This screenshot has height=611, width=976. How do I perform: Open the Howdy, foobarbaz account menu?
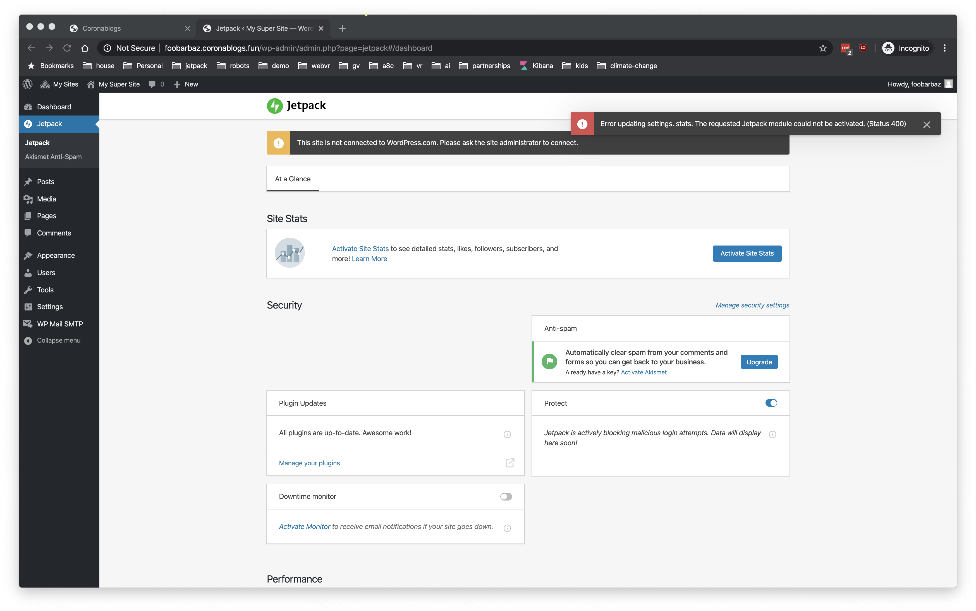(x=920, y=84)
